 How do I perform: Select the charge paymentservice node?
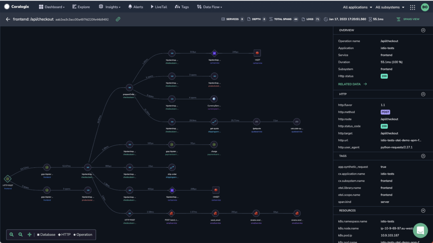click(x=214, y=145)
